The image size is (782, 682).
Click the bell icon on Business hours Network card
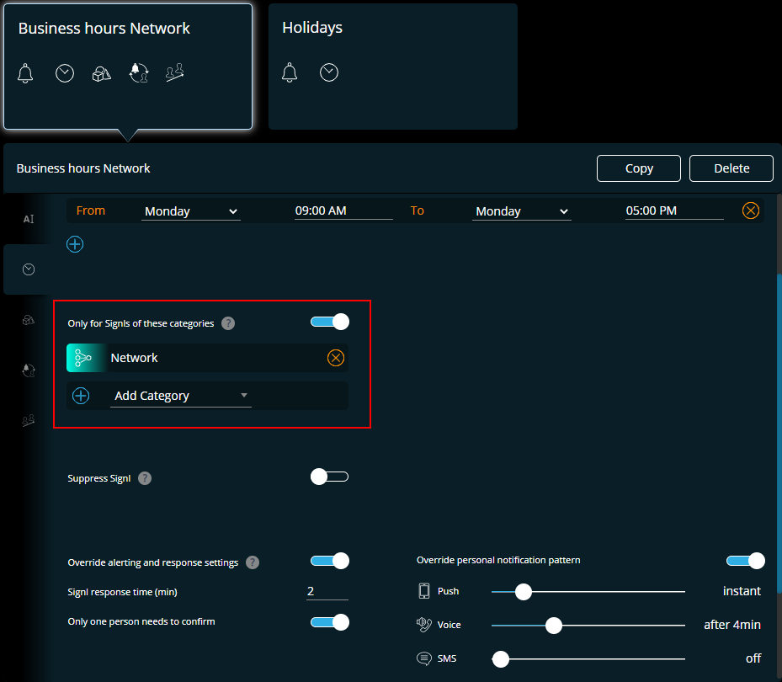(x=25, y=73)
